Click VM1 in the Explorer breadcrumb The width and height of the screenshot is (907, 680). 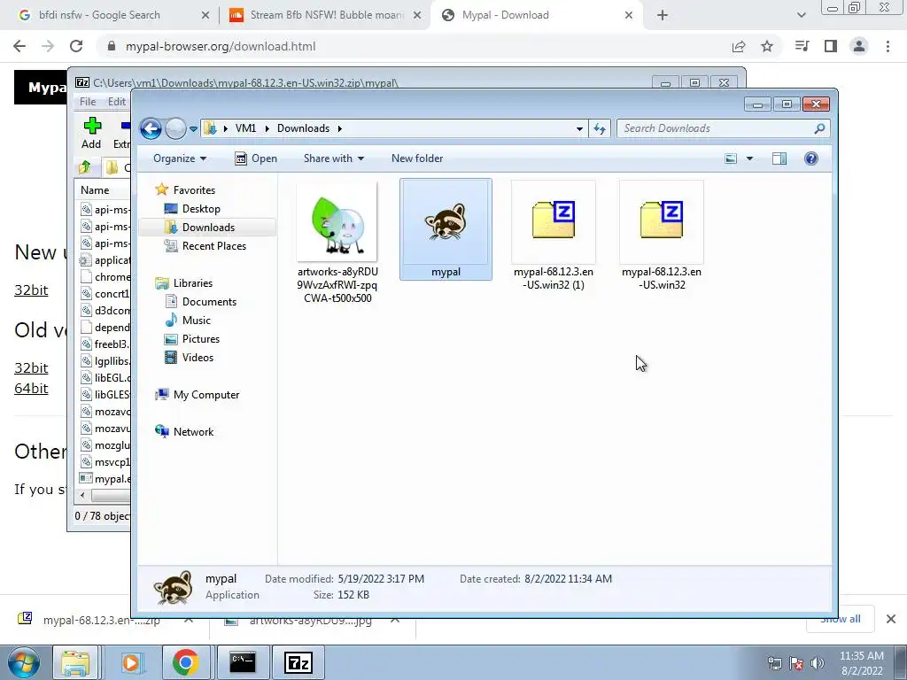(246, 128)
